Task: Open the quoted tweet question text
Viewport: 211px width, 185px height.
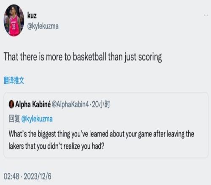Action: click(x=101, y=140)
